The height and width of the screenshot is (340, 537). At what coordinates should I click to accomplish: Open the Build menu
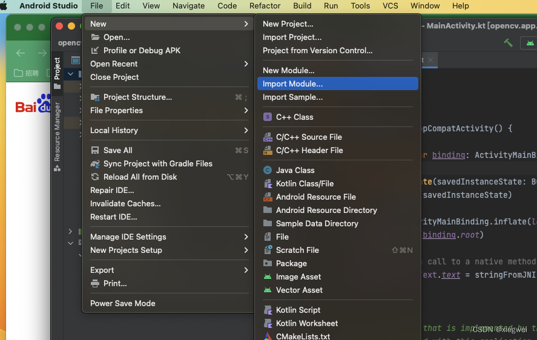point(302,6)
